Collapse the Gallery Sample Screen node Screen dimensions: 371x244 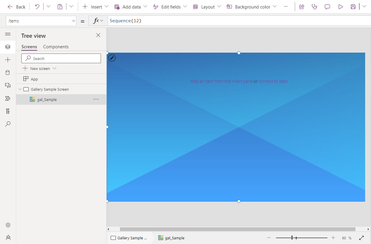(x=20, y=89)
